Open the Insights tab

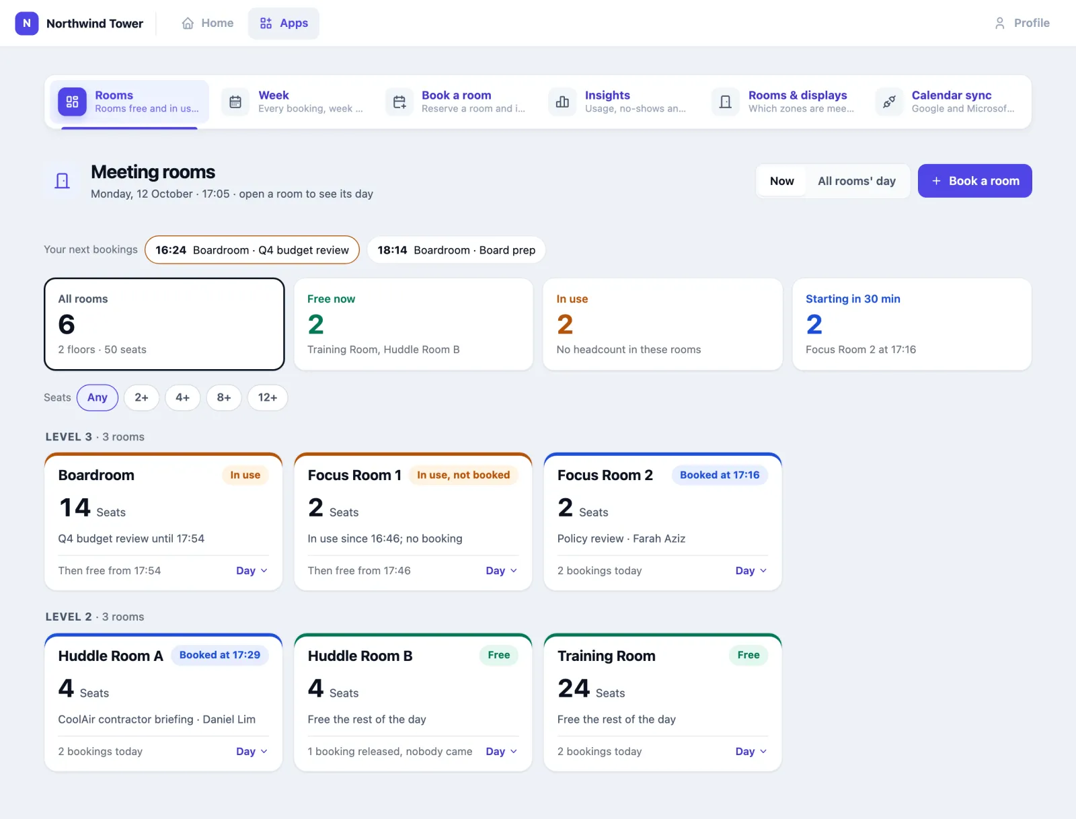(x=619, y=102)
